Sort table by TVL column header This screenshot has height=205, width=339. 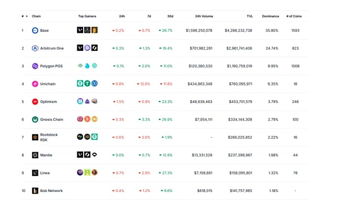point(250,16)
